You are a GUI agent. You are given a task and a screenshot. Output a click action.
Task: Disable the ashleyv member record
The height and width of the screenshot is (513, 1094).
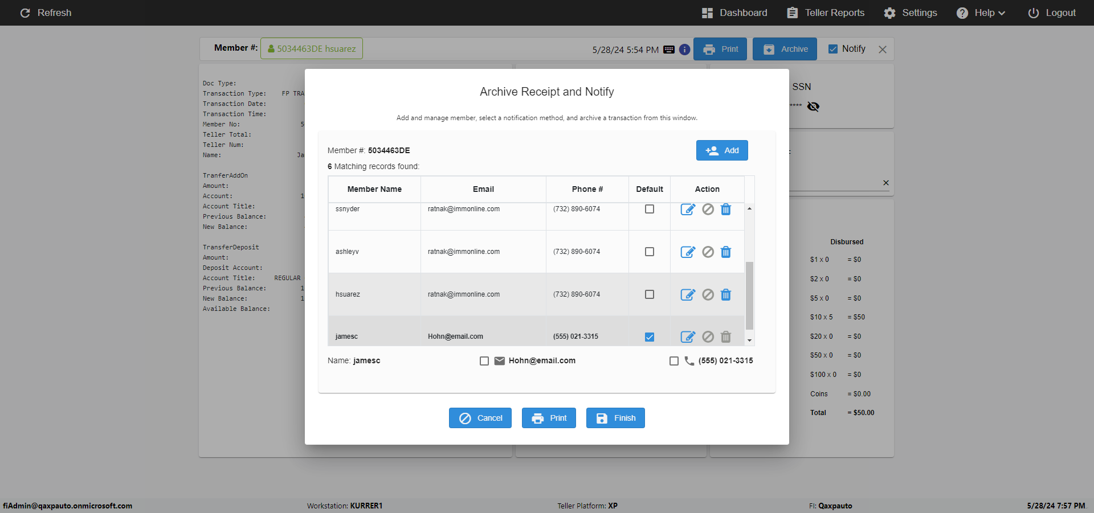tap(708, 252)
